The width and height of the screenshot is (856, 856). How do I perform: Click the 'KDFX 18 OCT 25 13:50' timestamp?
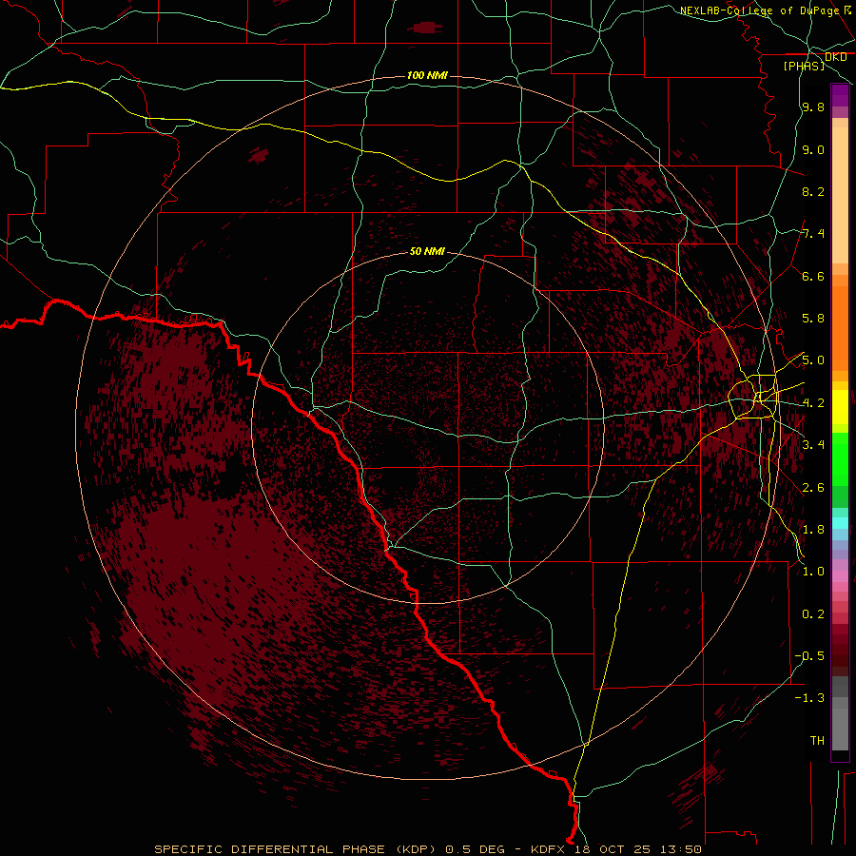(615, 849)
